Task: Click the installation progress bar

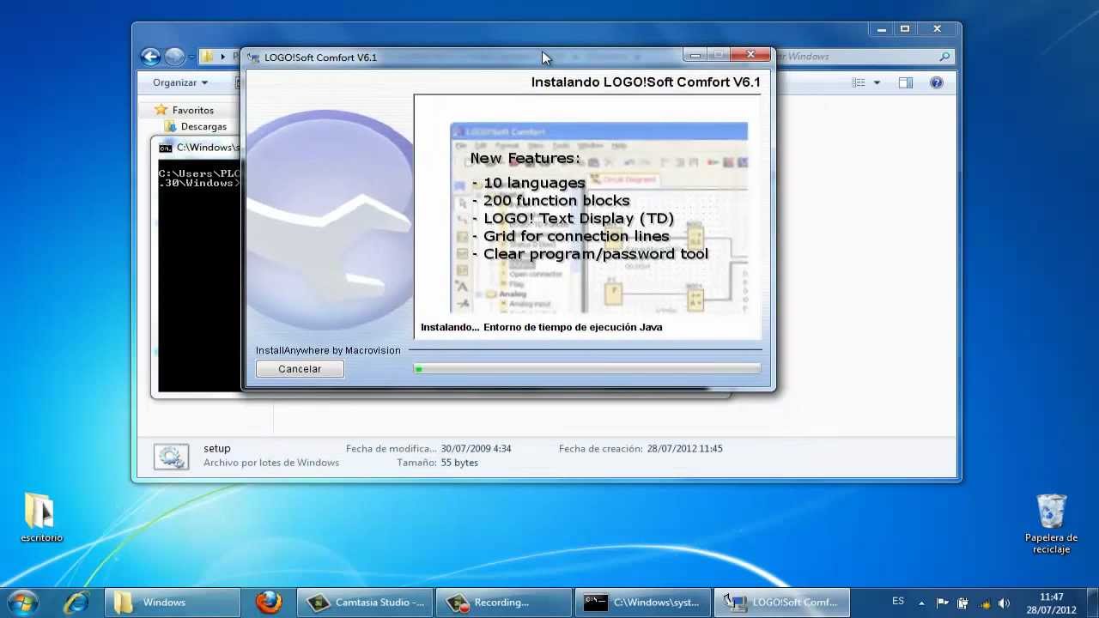Action: pos(587,369)
